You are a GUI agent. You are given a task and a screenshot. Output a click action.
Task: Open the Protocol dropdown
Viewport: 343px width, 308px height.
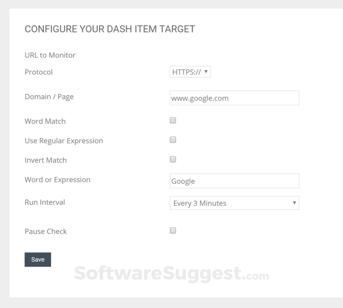coord(190,72)
